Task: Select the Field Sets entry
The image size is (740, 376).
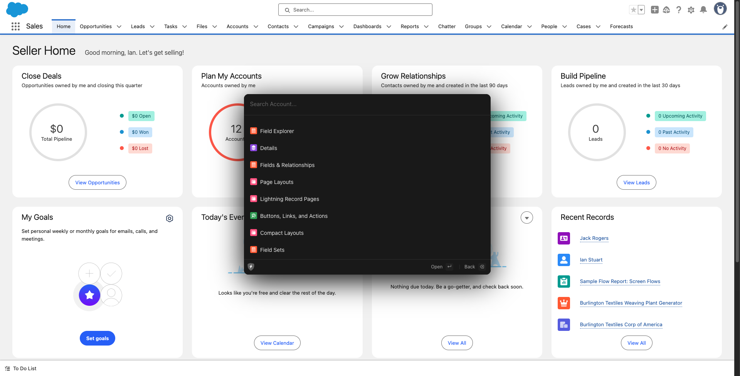Action: [x=367, y=250]
